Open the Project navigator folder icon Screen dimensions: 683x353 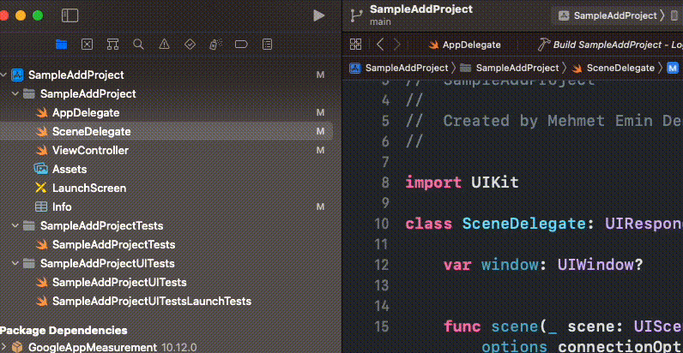(62, 44)
